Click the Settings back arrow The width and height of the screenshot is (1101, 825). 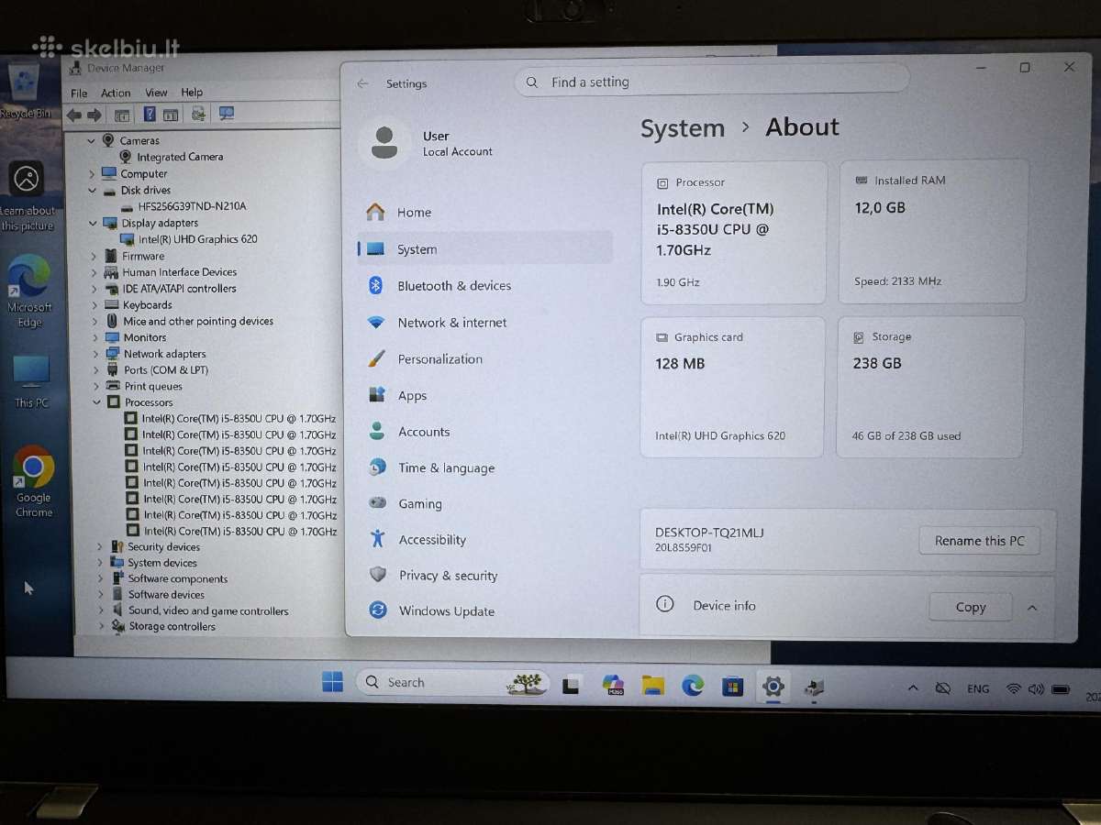click(363, 83)
